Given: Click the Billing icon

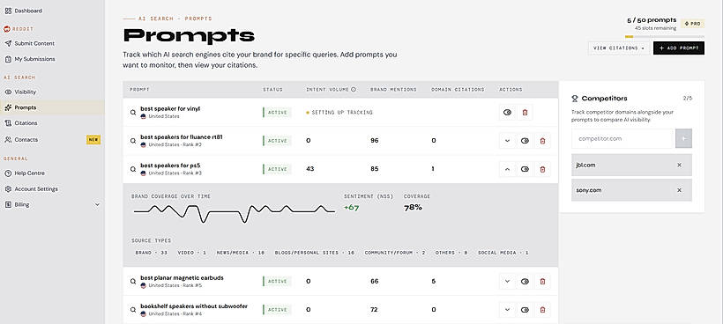Looking at the screenshot, I should [8, 204].
